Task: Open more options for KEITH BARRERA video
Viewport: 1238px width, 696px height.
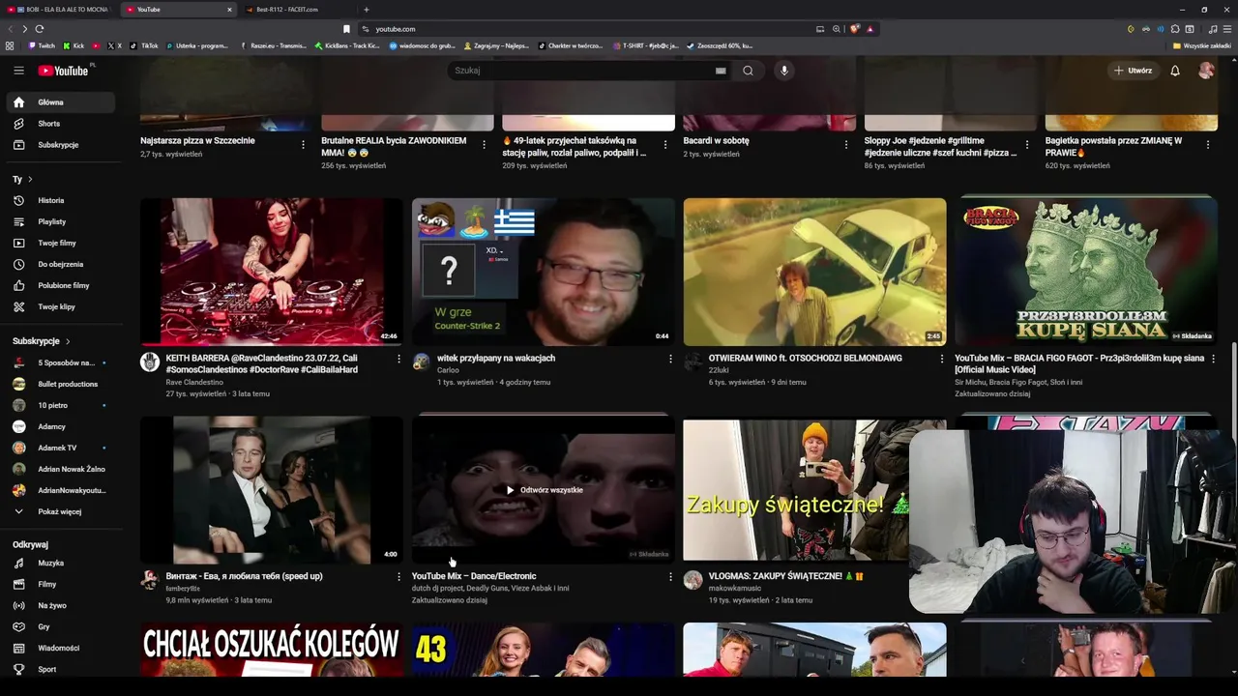Action: point(398,359)
